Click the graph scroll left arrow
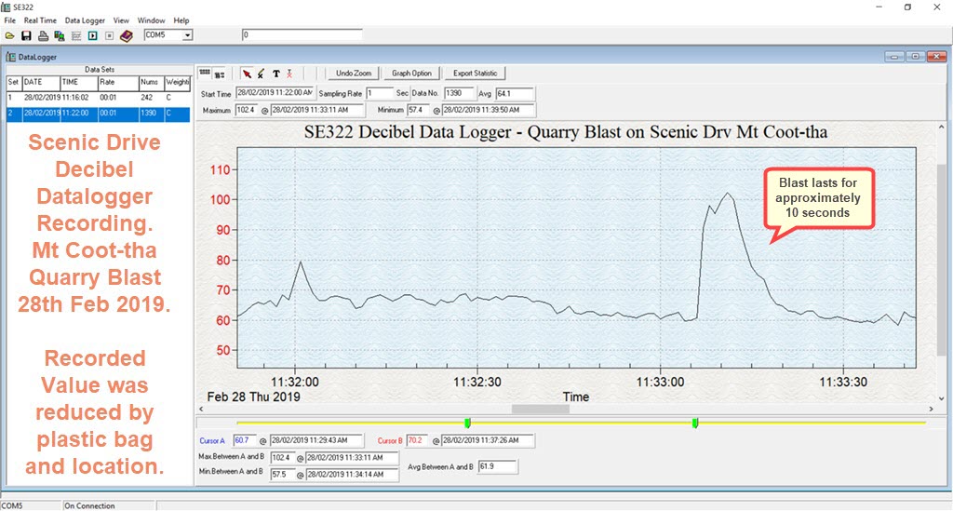Screen dimensions: 953x511 click(201, 409)
